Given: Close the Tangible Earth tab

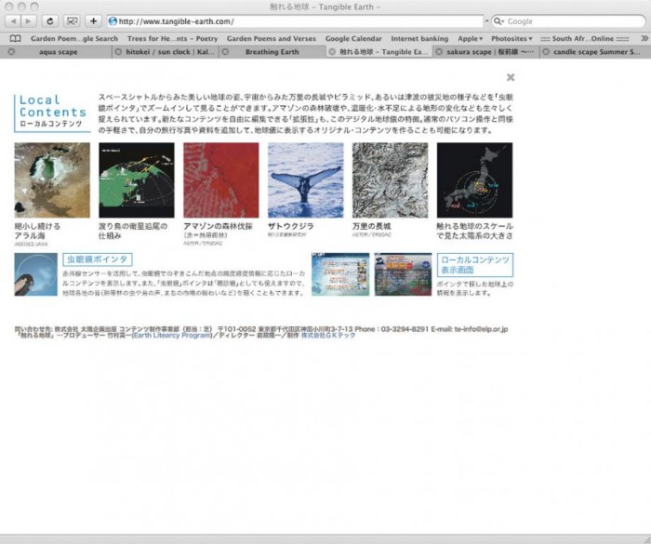Looking at the screenshot, I should [x=332, y=52].
